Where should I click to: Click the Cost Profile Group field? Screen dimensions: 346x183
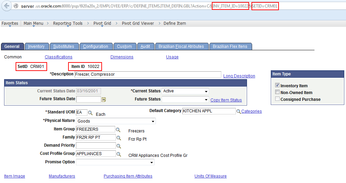point(96,153)
